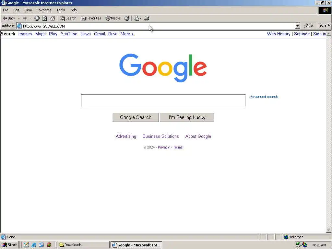Viewport: 332px width, 249px height.
Task: Open the Maps link
Action: (x=41, y=34)
